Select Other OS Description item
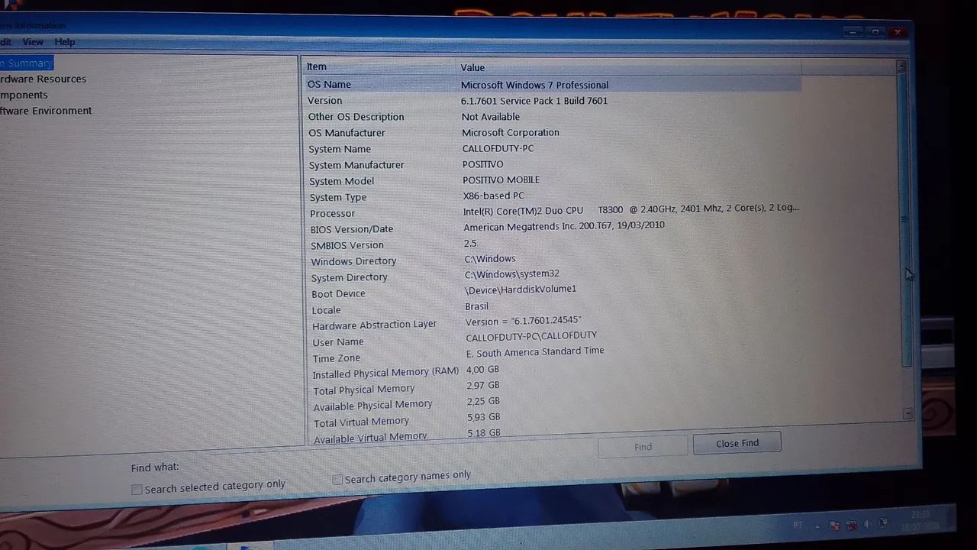The image size is (977, 550). point(356,117)
